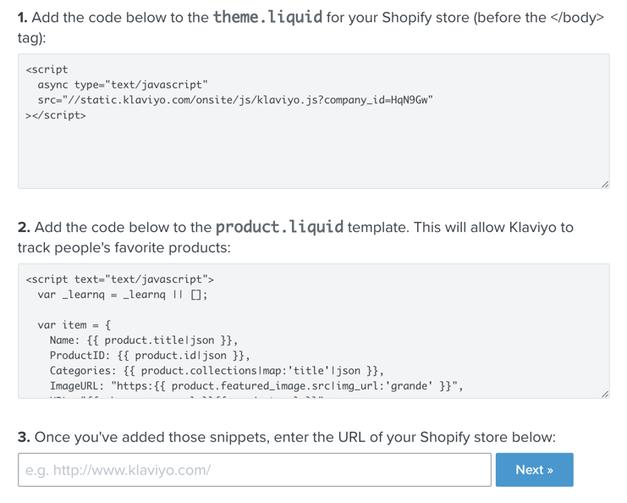This screenshot has height=503, width=627.
Task: Click the 'var _learnq = _learnq || [];' line
Action: (123, 295)
